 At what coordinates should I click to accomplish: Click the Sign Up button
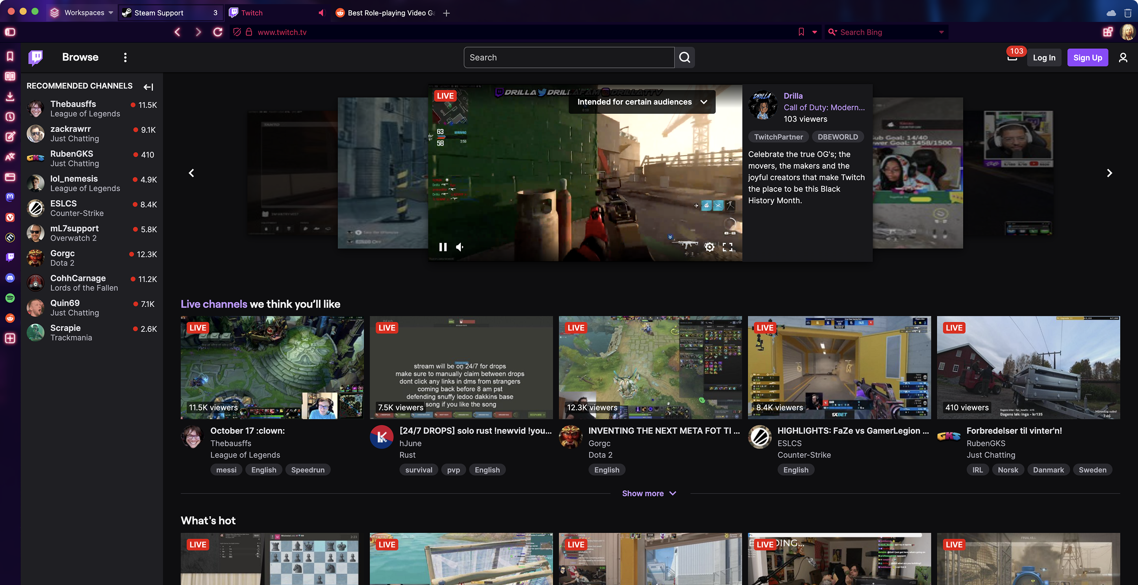(1087, 57)
